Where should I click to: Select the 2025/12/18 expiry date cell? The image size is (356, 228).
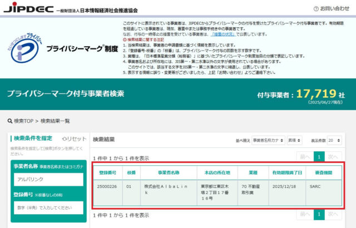(x=287, y=192)
